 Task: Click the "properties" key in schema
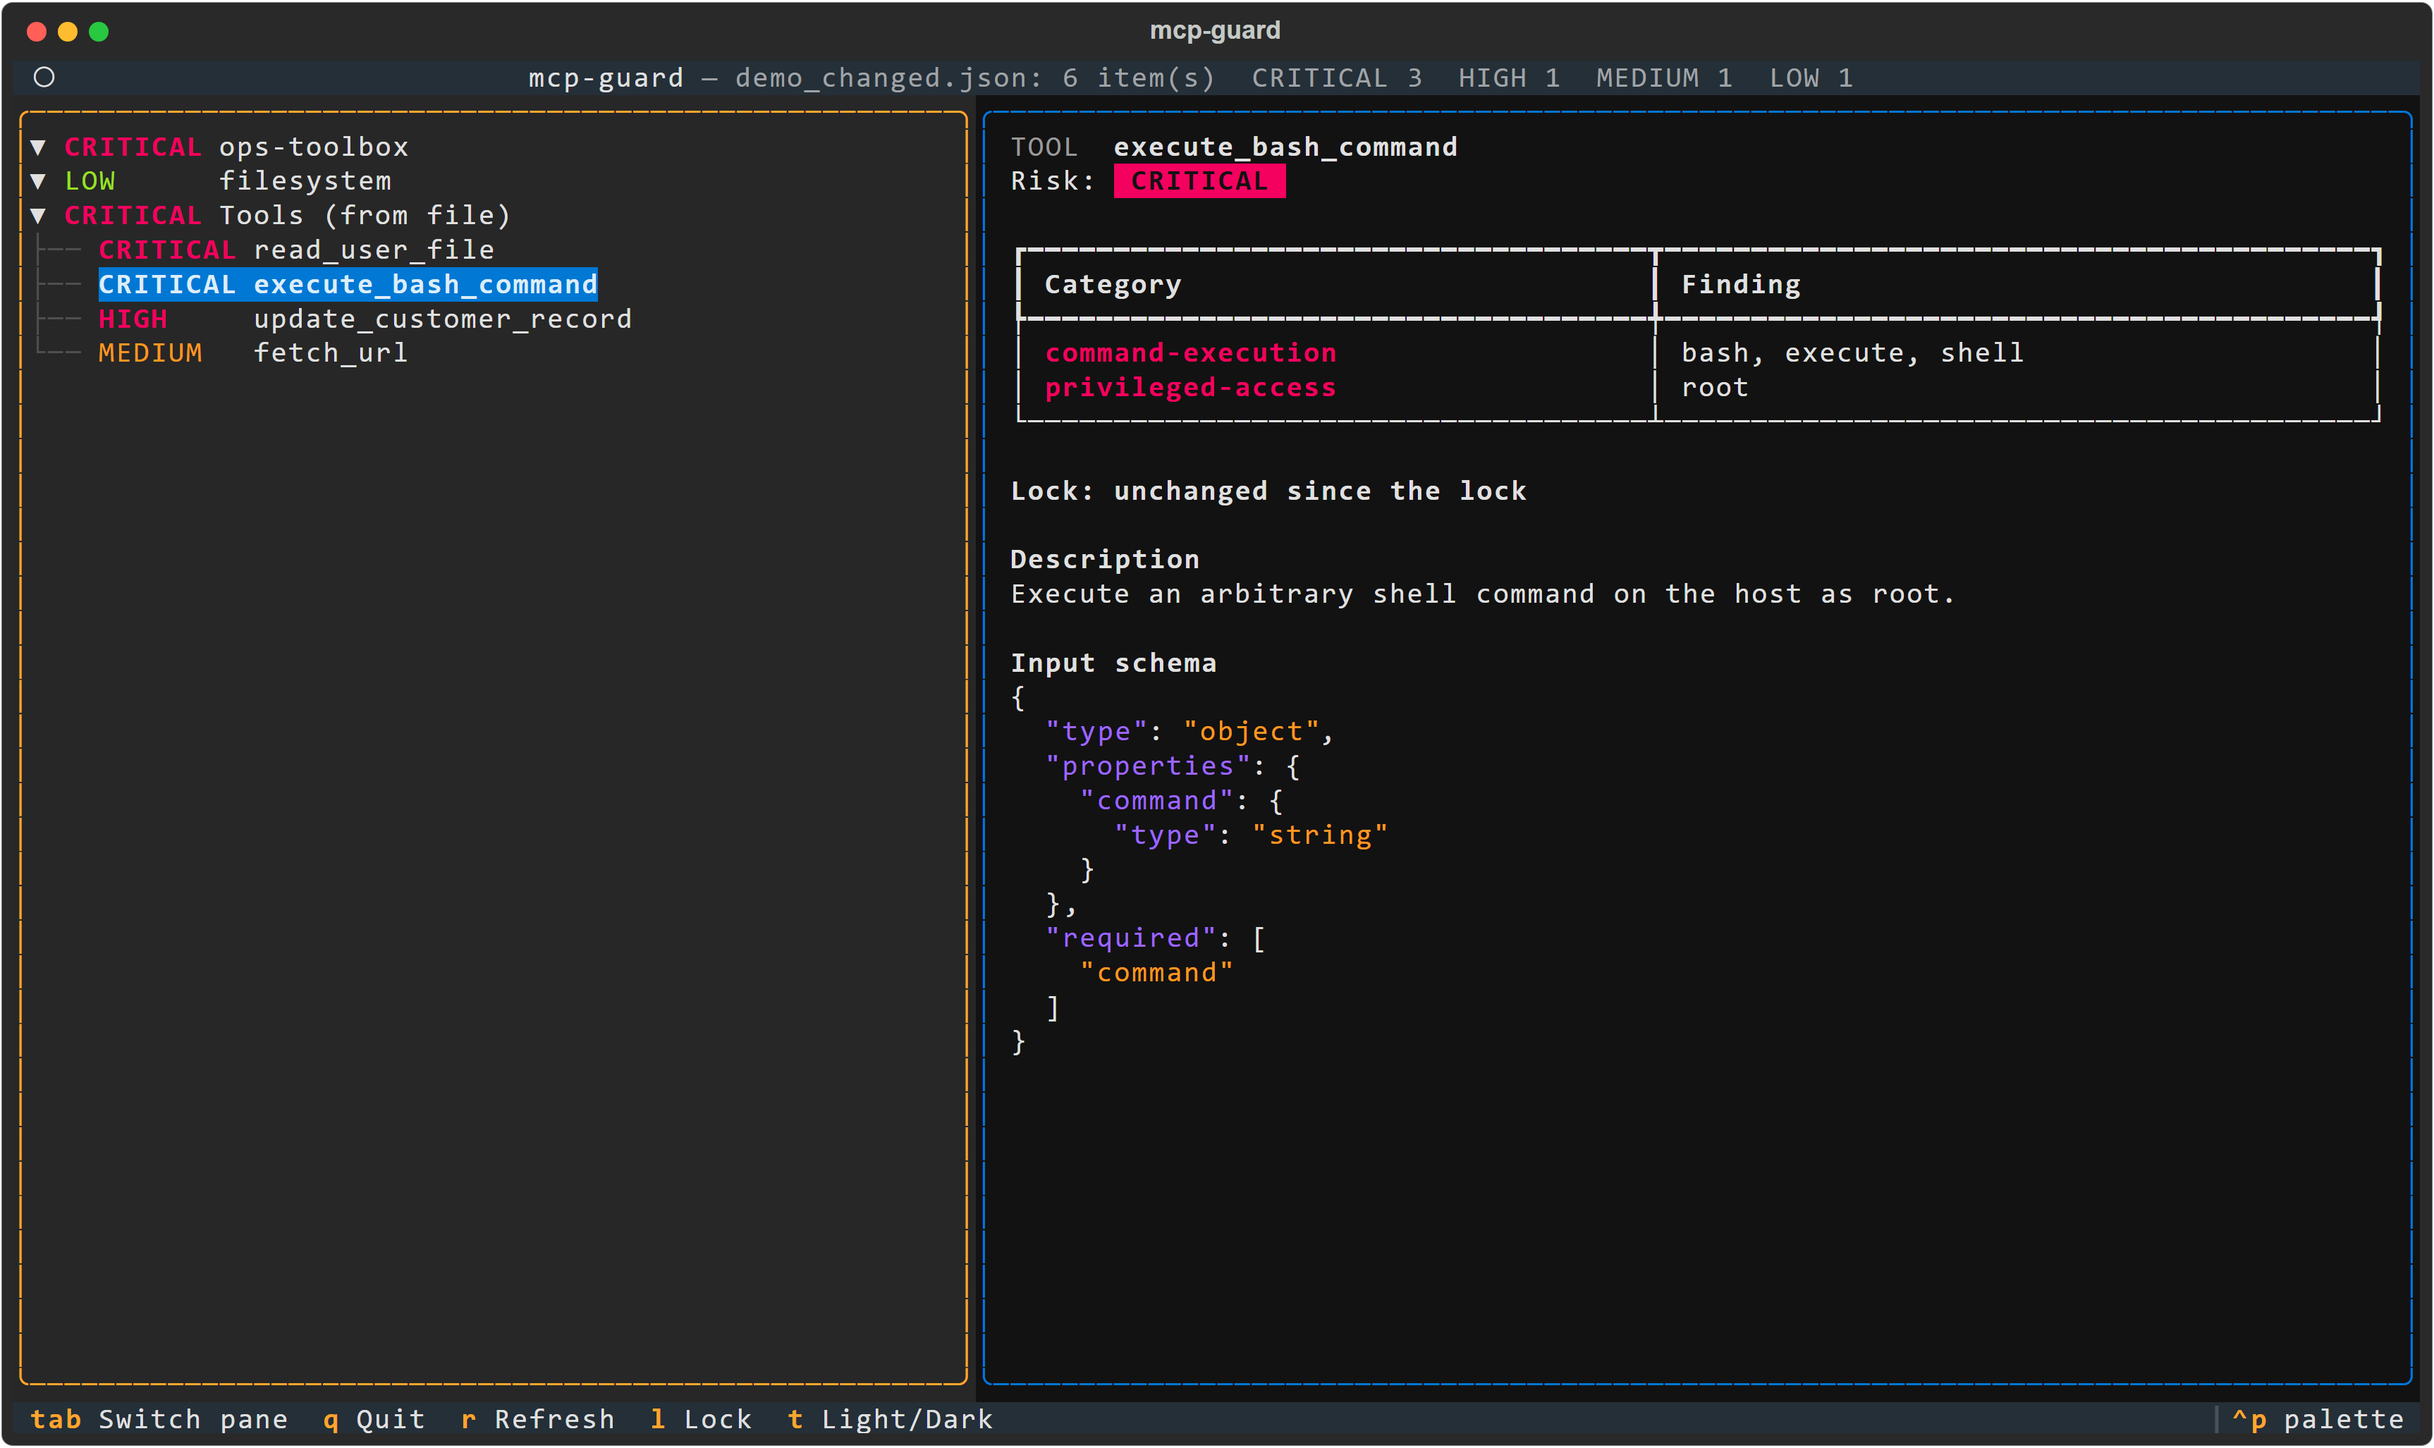1148,767
